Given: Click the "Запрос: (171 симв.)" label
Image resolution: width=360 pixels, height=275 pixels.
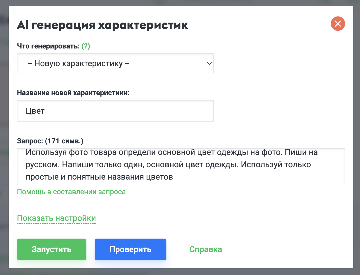Looking at the screenshot, I should [50, 141].
